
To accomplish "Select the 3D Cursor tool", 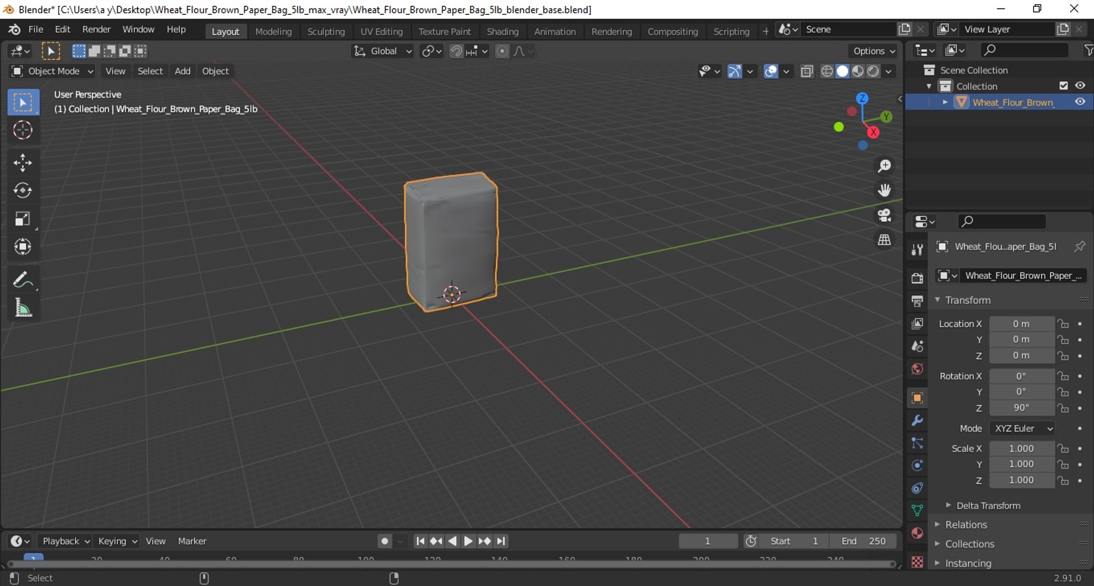I will click(23, 131).
